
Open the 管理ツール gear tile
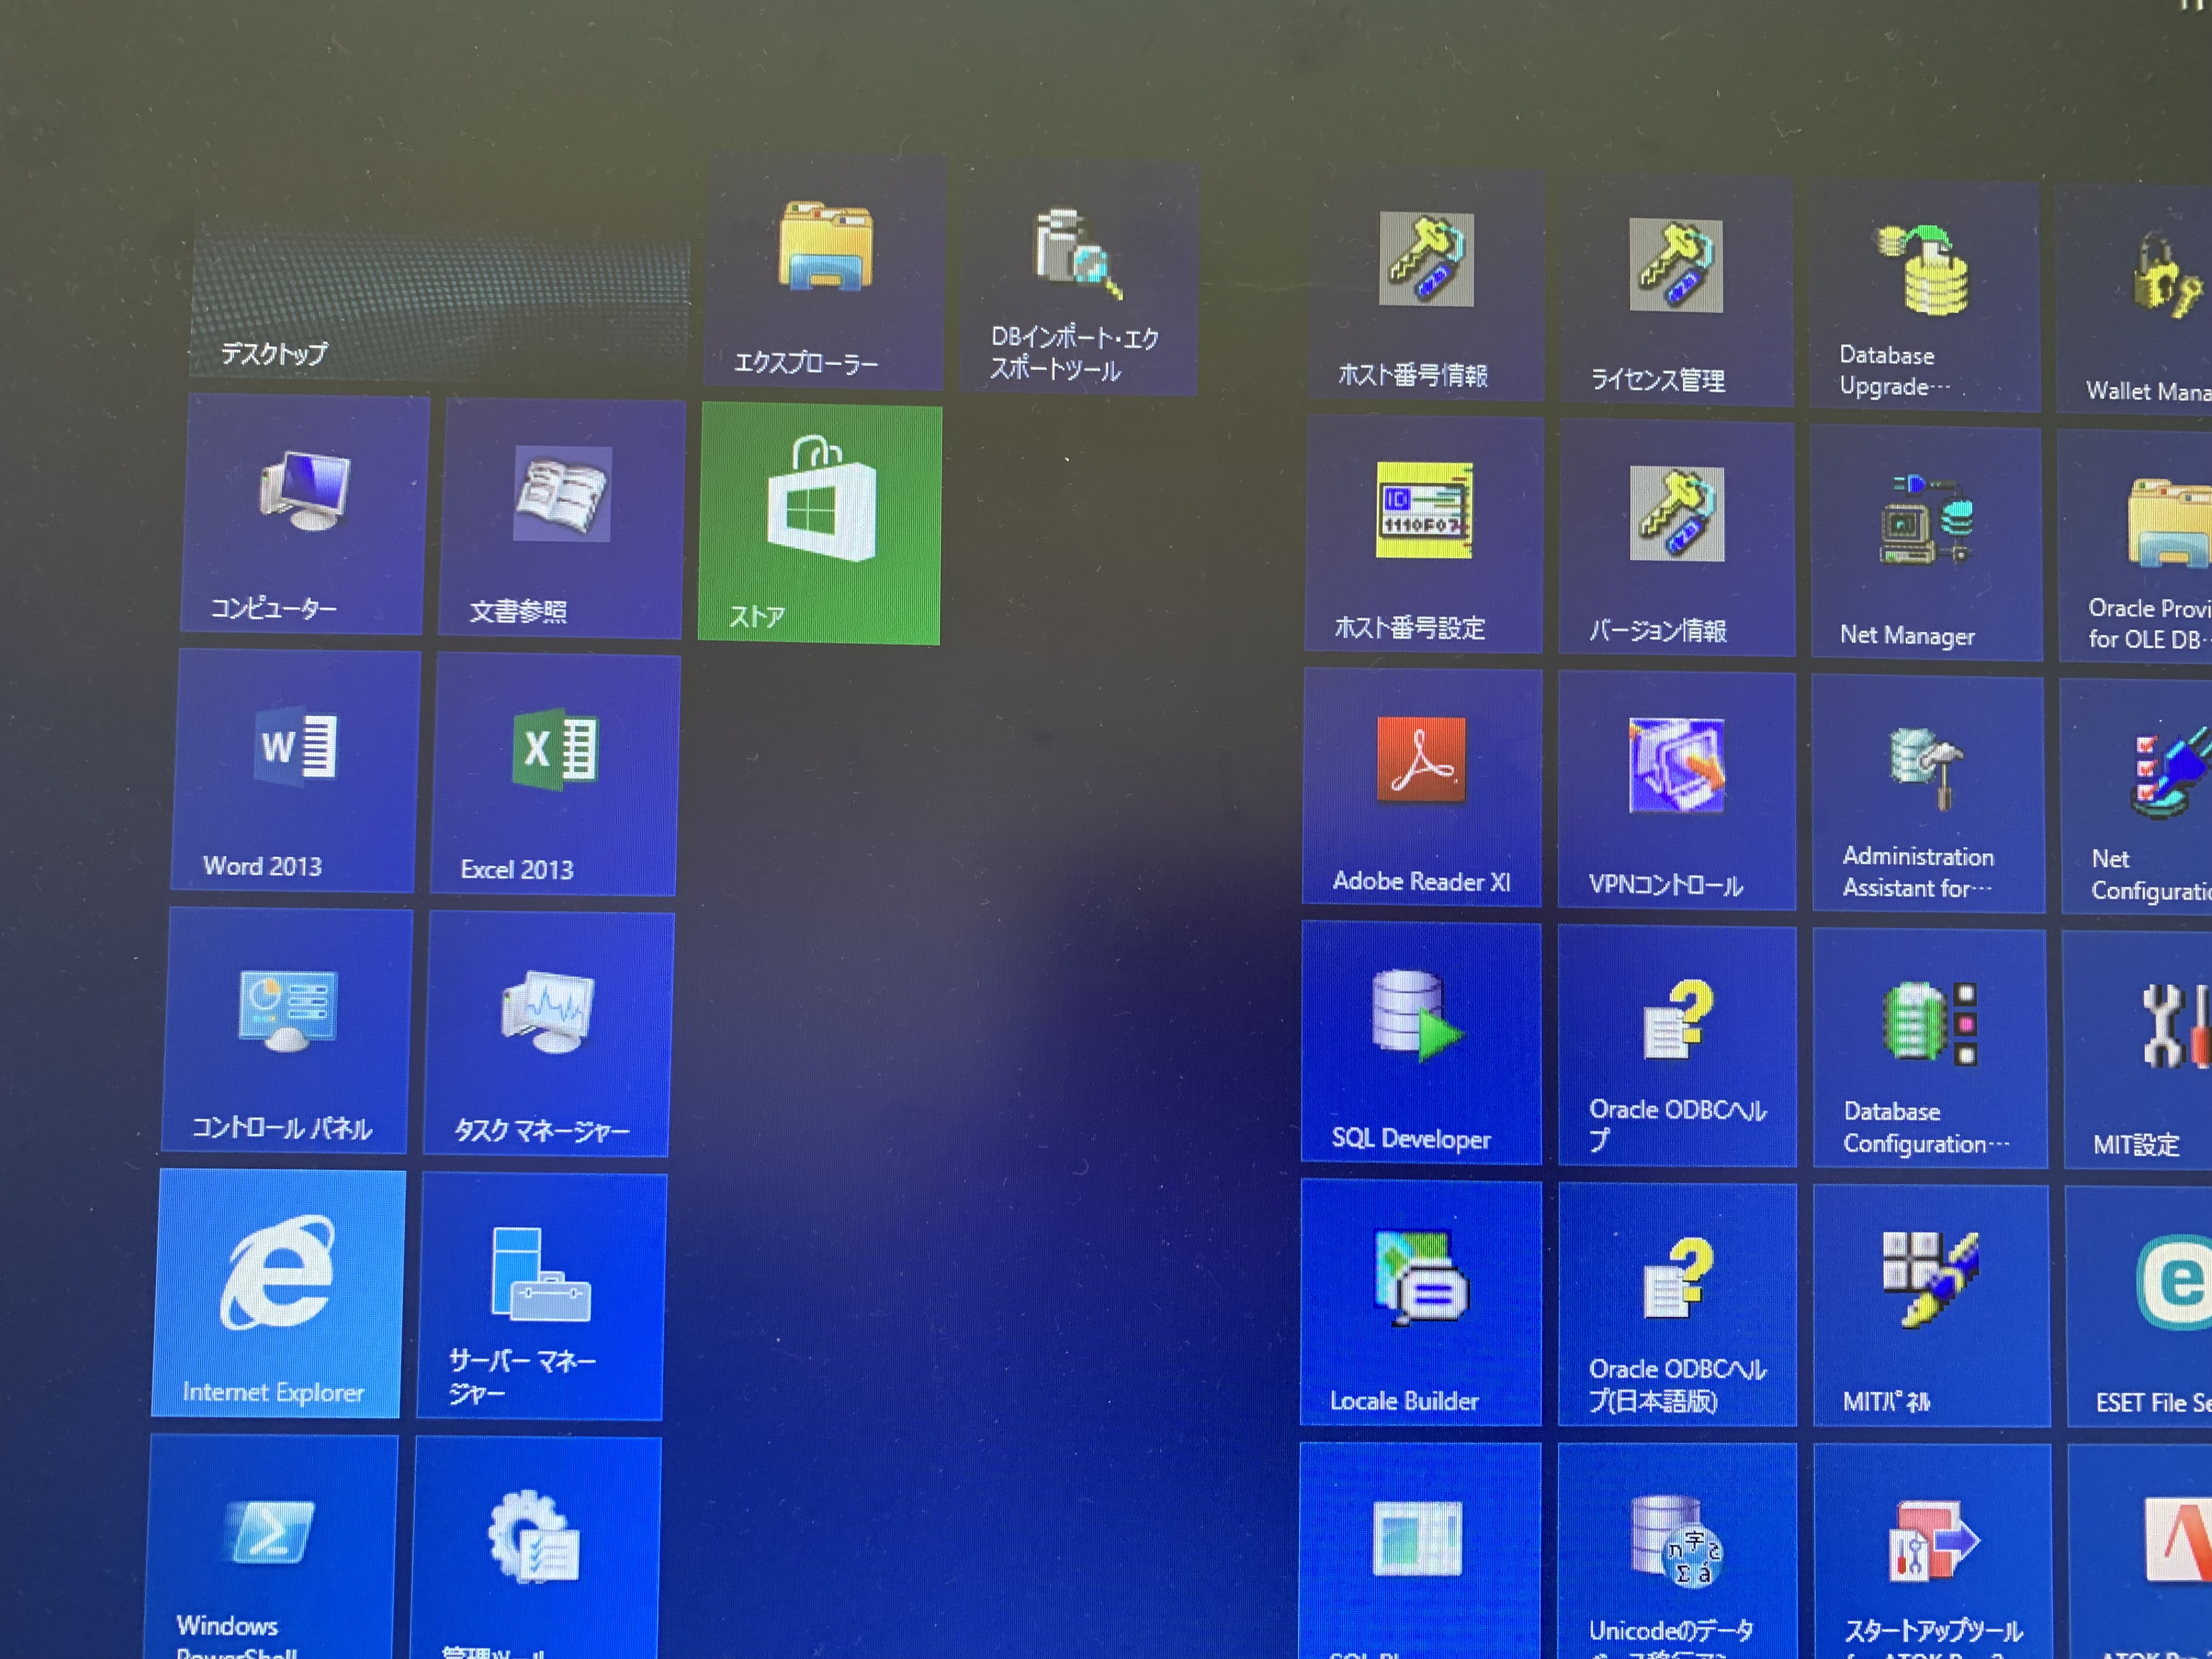[x=535, y=1548]
